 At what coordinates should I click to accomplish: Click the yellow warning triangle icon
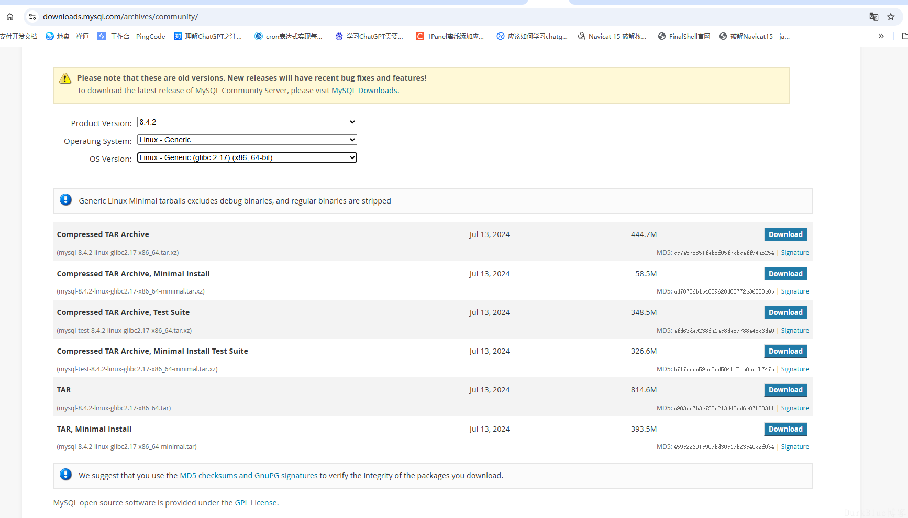(65, 78)
